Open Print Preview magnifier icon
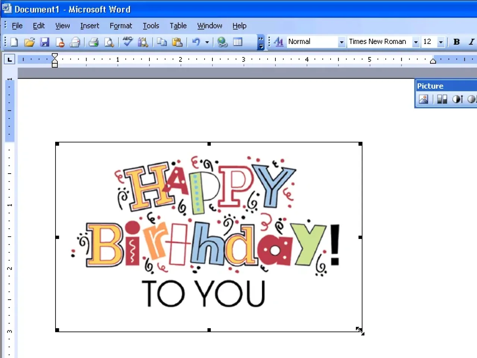The width and height of the screenshot is (477, 358). (109, 42)
